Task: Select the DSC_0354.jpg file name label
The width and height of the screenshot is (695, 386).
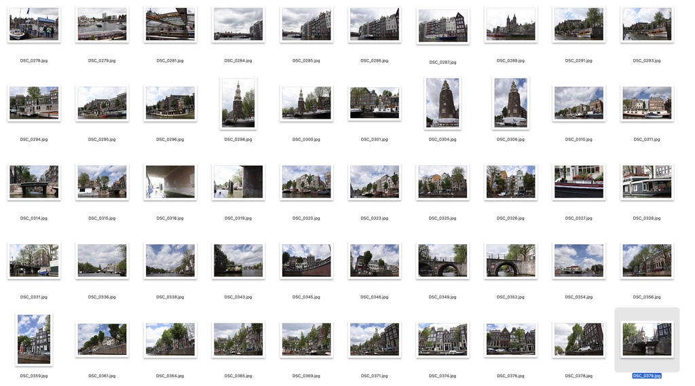Action: pos(579,297)
